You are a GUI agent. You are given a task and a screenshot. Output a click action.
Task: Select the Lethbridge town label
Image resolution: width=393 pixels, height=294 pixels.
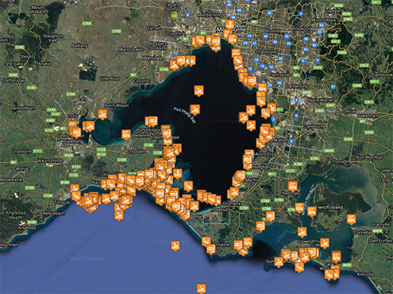pos(14,80)
